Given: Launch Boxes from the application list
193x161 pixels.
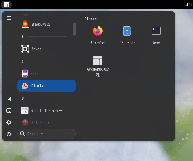Looking at the screenshot, I should click(46, 49).
